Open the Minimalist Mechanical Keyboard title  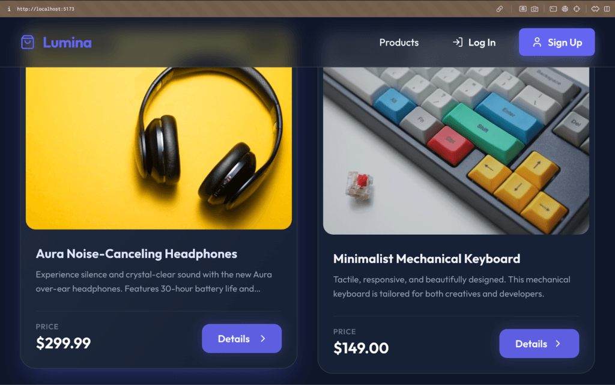point(427,259)
